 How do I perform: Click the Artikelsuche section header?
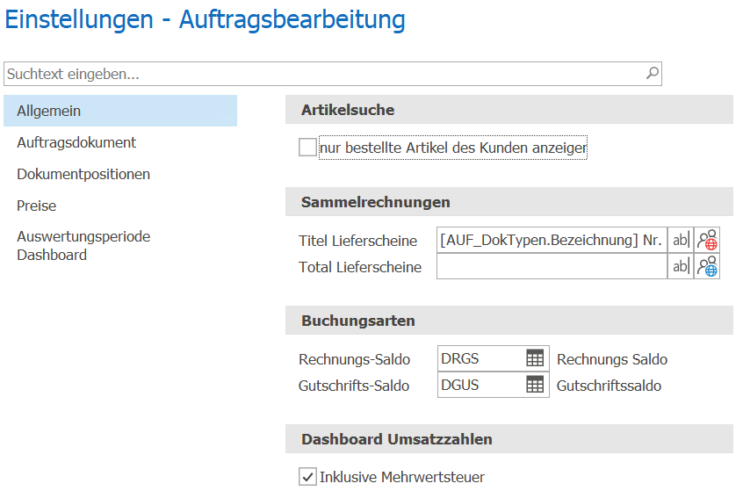[x=509, y=110]
